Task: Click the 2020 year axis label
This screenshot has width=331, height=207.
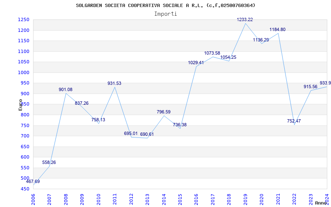Action: [261, 200]
